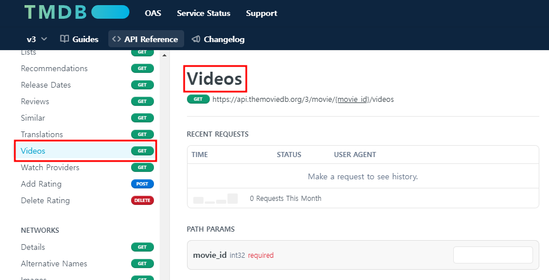Click the USER AGENT column header
Viewport: 549px width, 280px height.
355,154
